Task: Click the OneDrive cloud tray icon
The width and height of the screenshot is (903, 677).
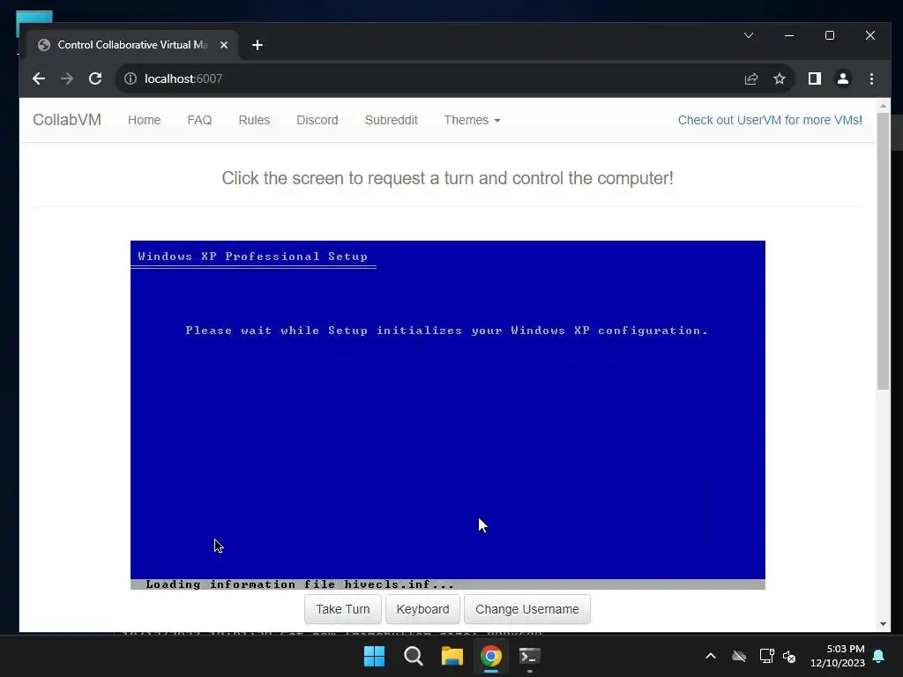Action: pyautogui.click(x=739, y=656)
